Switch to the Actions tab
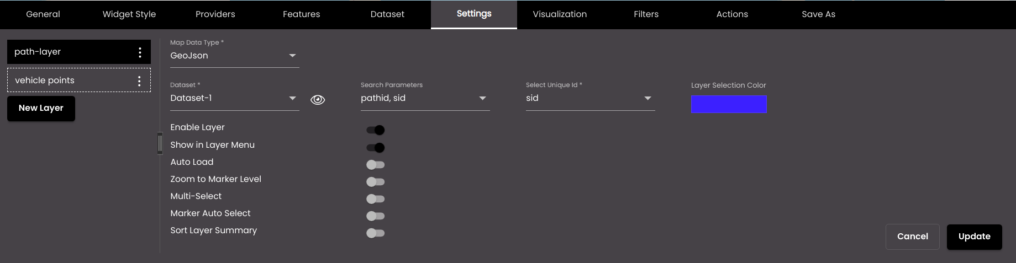Screen dimensions: 1016x263 click(733, 14)
